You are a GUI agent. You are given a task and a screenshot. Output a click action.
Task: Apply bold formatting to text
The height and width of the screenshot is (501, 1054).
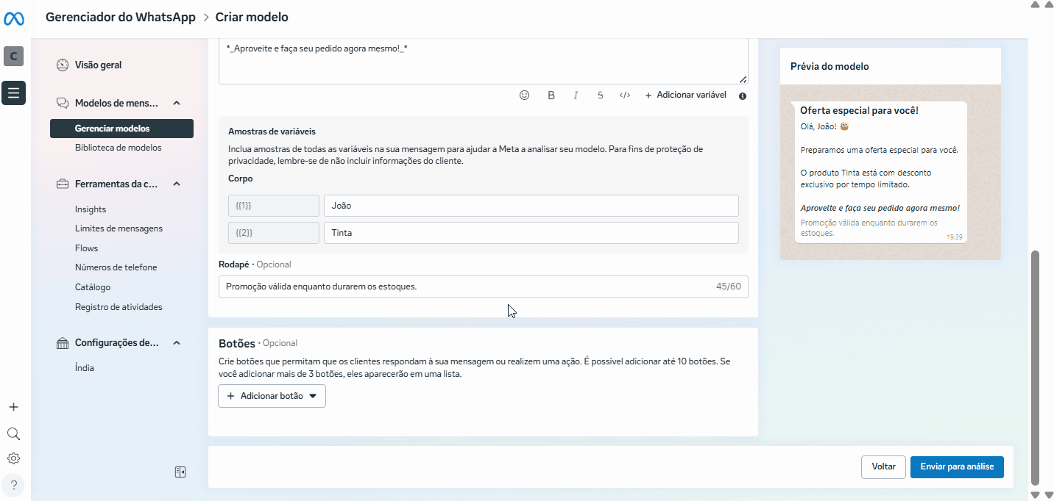(551, 95)
